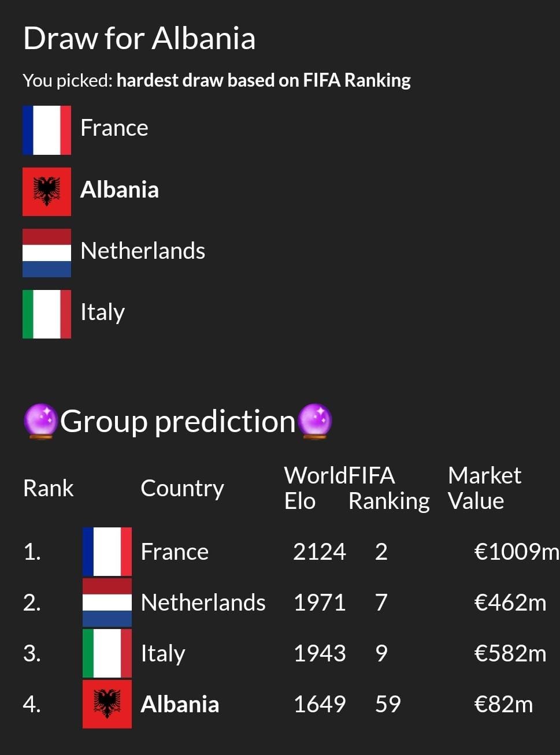Click Albania's World Elo value 1649
Screen dimensions: 560x755
[320, 704]
